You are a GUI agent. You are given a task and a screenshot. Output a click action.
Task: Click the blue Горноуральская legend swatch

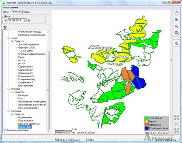(x=147, y=128)
